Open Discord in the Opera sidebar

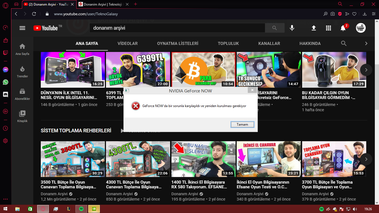coord(6,95)
